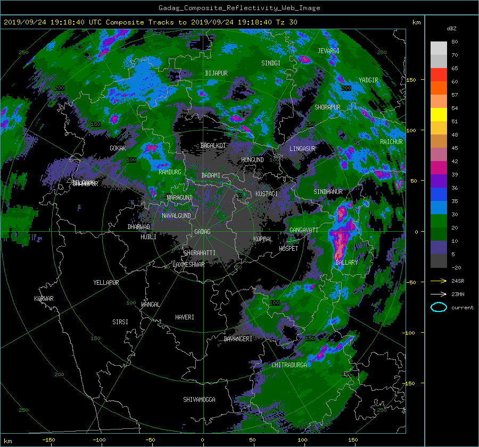Select the DHARWAD city label
Screen dimensions: 479x447
coord(139,227)
